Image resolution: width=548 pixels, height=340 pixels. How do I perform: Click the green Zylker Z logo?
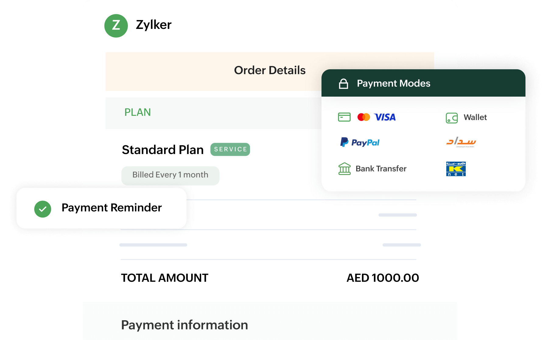click(116, 26)
